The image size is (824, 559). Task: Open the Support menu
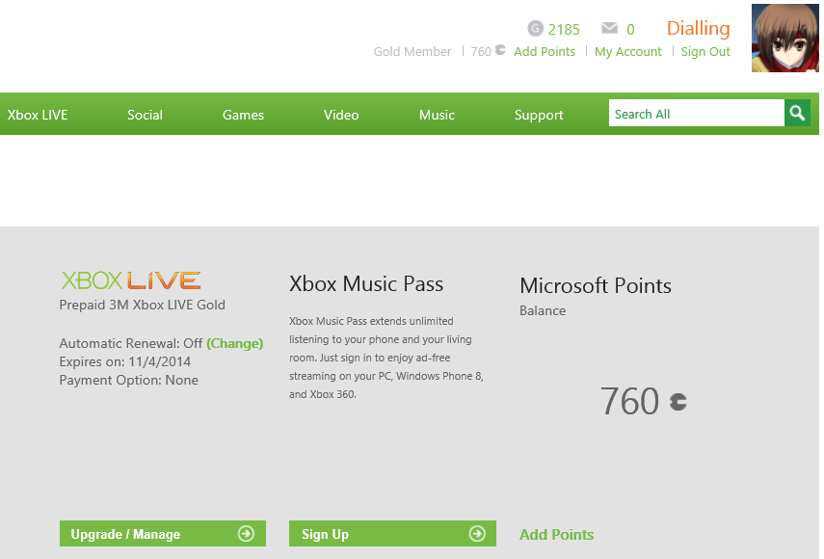[539, 115]
